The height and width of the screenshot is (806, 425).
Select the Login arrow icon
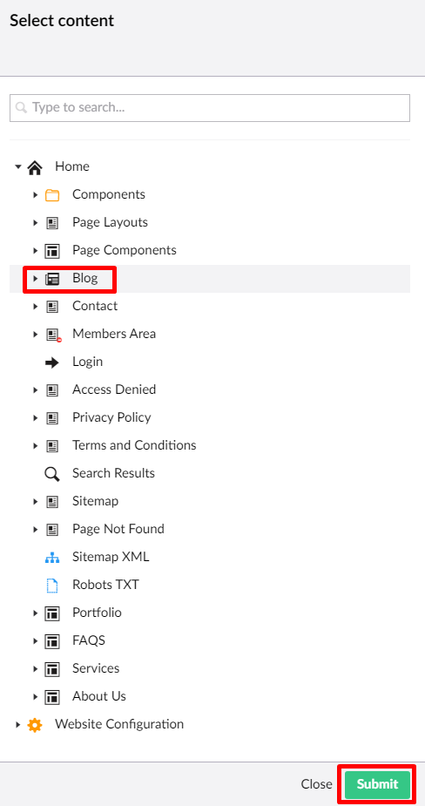pos(52,362)
